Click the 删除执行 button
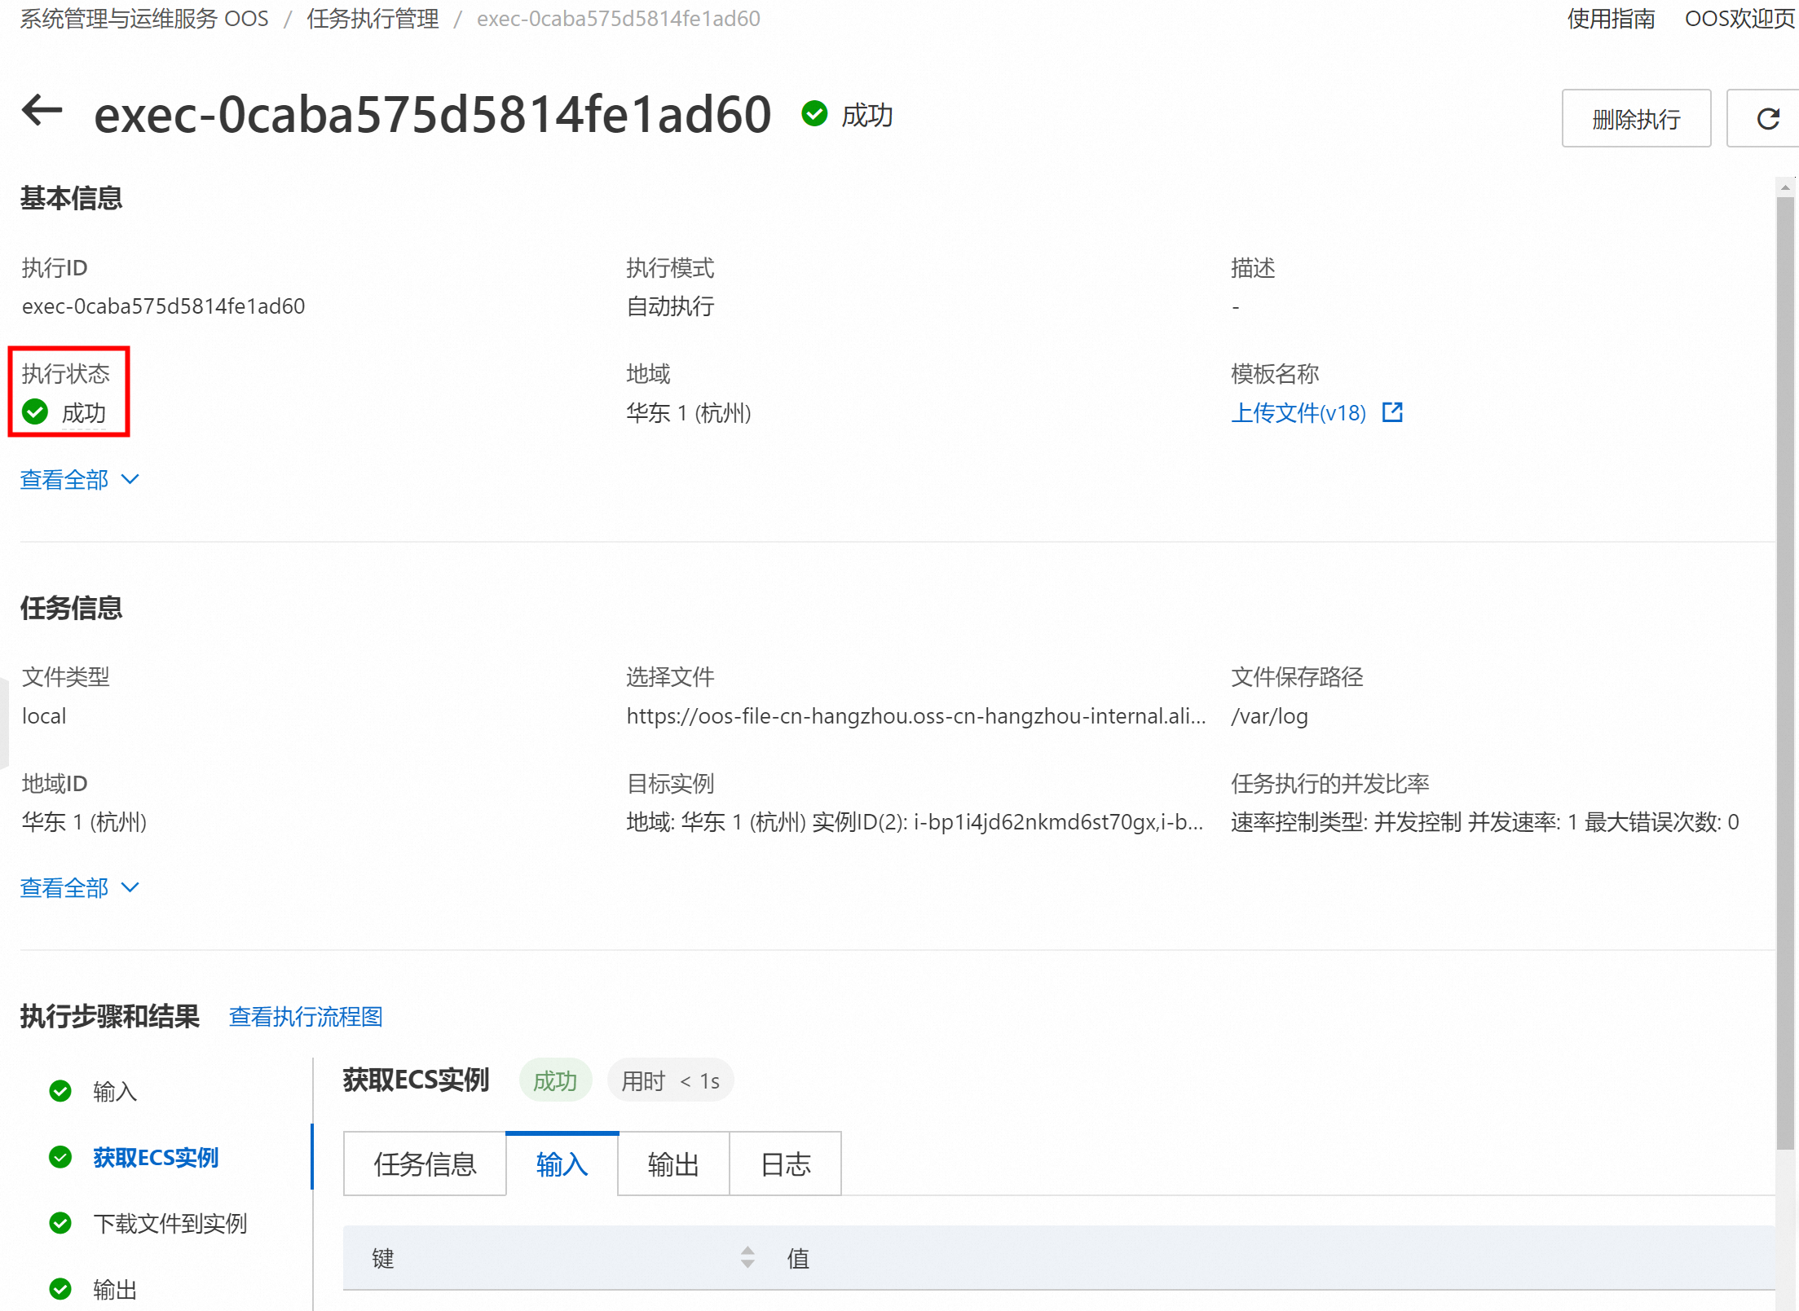The width and height of the screenshot is (1799, 1311). pyautogui.click(x=1635, y=119)
